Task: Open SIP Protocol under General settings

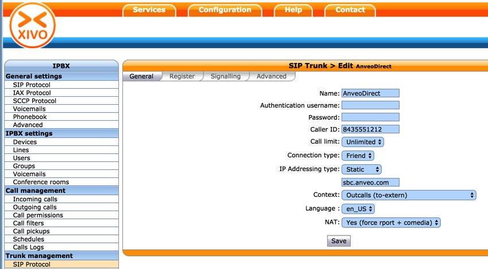Action: pyautogui.click(x=61, y=85)
